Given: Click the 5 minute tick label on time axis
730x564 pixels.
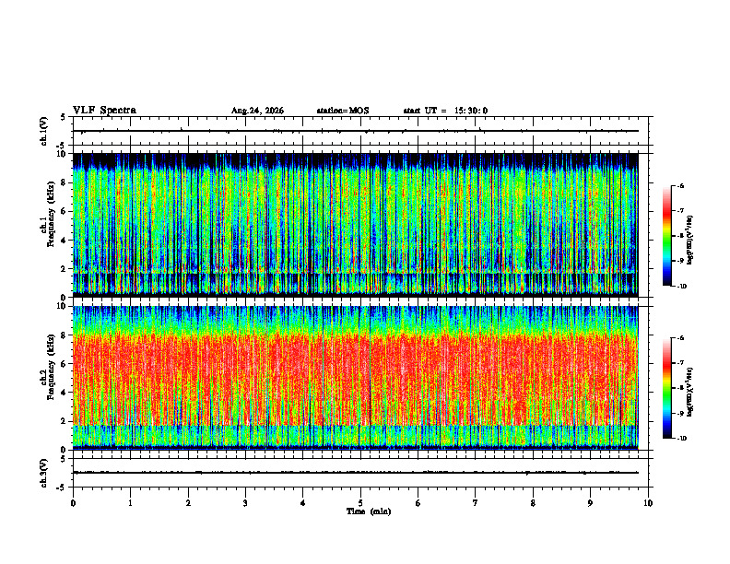Looking at the screenshot, I should pyautogui.click(x=360, y=503).
